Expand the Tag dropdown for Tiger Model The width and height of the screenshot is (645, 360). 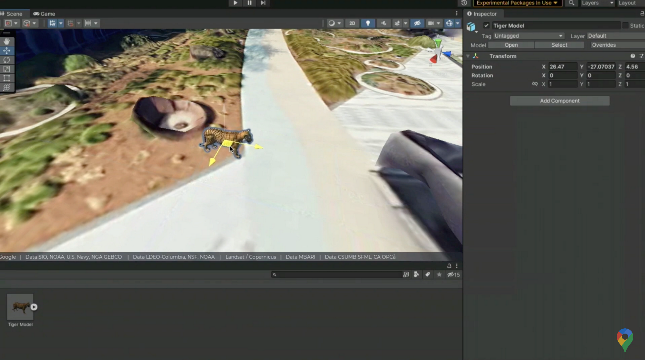click(528, 36)
